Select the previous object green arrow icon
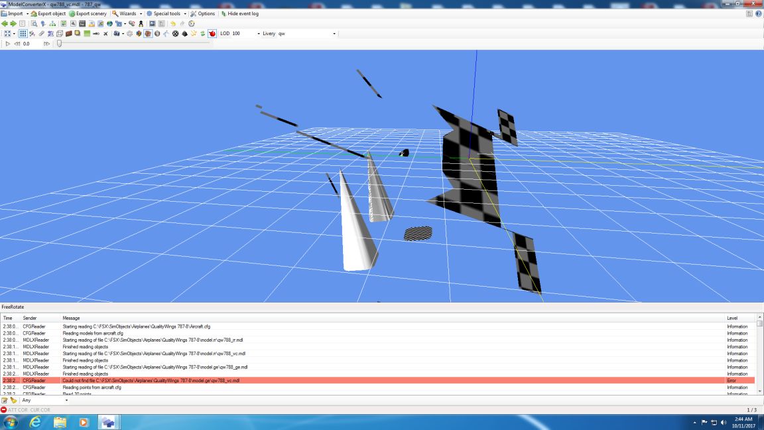 coord(5,23)
